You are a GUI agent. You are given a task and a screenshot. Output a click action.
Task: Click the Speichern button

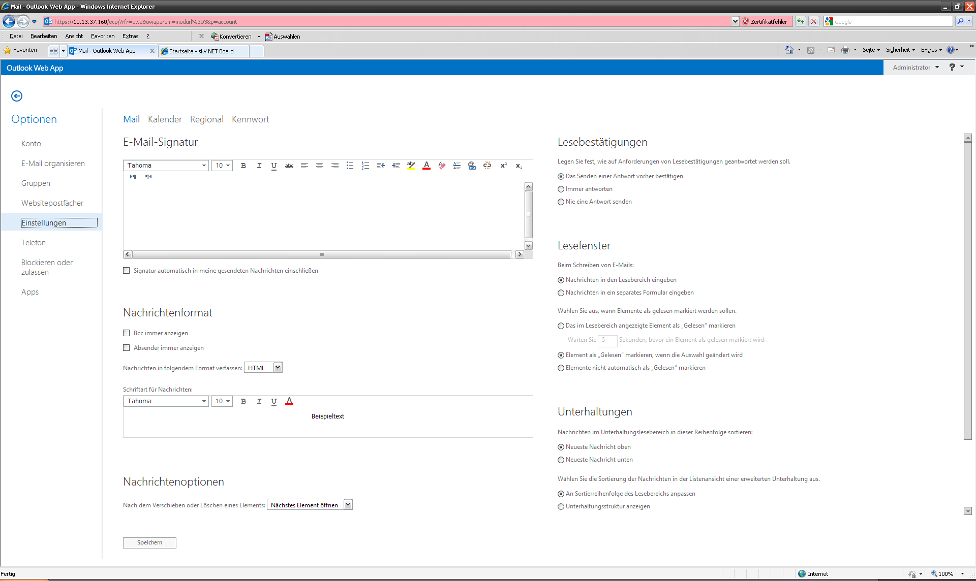(149, 542)
